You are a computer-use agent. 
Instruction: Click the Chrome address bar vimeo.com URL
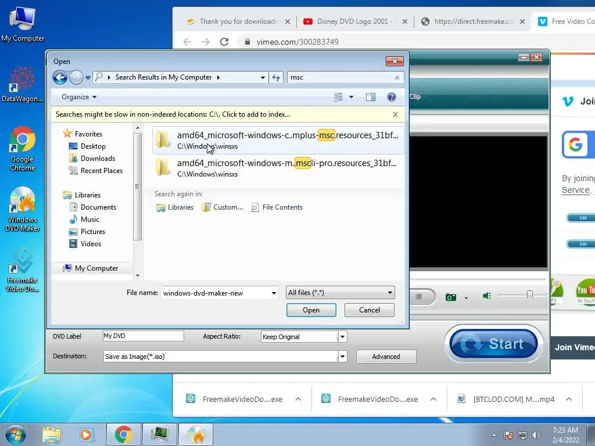coord(297,42)
